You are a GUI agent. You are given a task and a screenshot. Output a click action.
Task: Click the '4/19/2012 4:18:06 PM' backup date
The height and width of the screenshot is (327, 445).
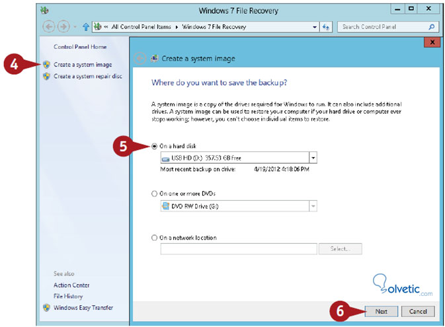(x=282, y=169)
